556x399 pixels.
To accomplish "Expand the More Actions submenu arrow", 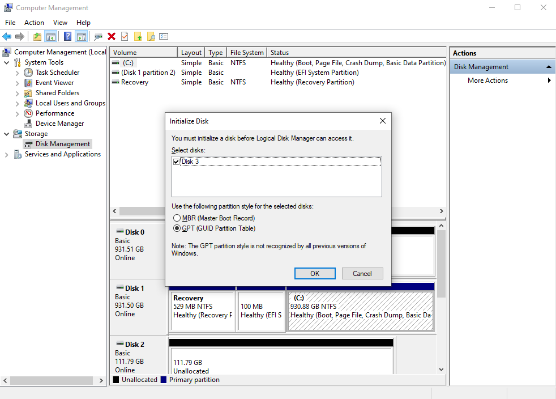I will (549, 80).
